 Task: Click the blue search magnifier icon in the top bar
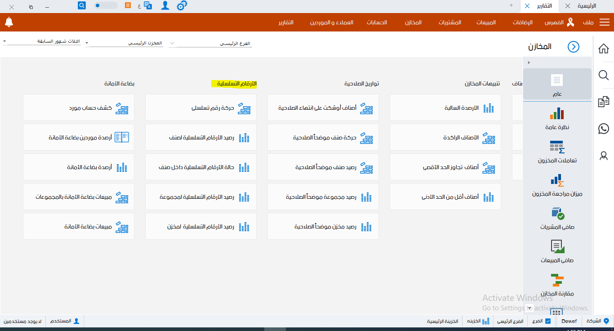point(81,5)
